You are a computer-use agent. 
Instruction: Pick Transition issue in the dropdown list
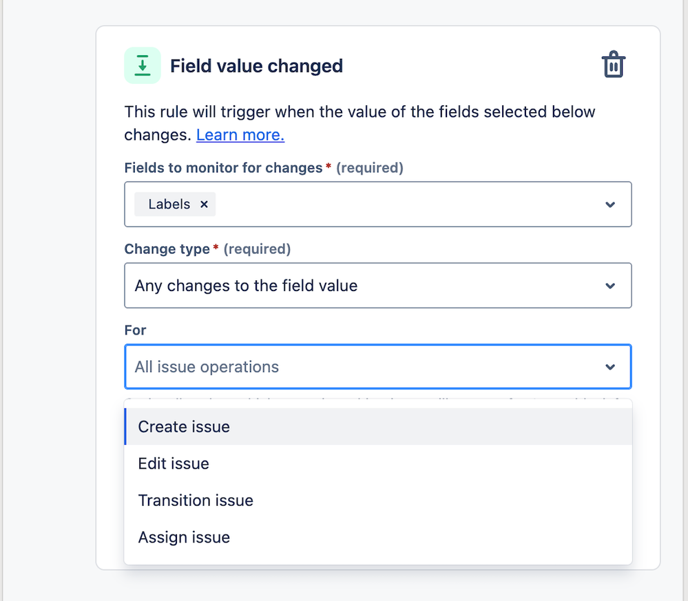pyautogui.click(x=196, y=500)
